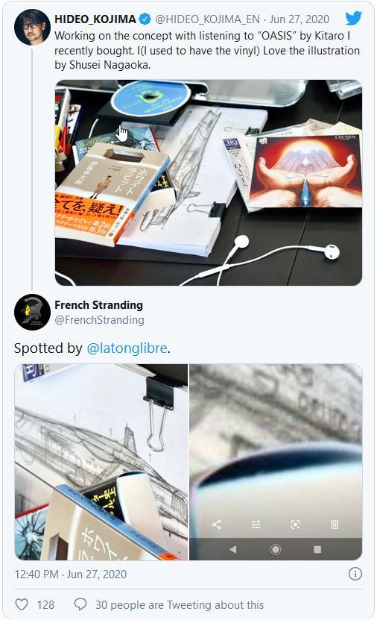The image size is (377, 620).
Task: Open the @latonglibre mention link
Action: pos(127,348)
